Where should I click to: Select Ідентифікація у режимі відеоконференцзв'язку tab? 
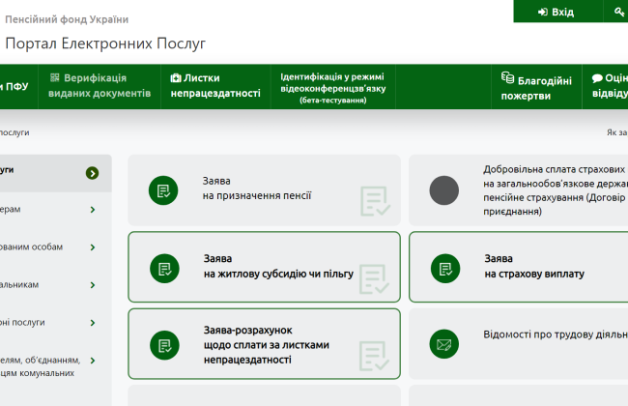tap(332, 87)
